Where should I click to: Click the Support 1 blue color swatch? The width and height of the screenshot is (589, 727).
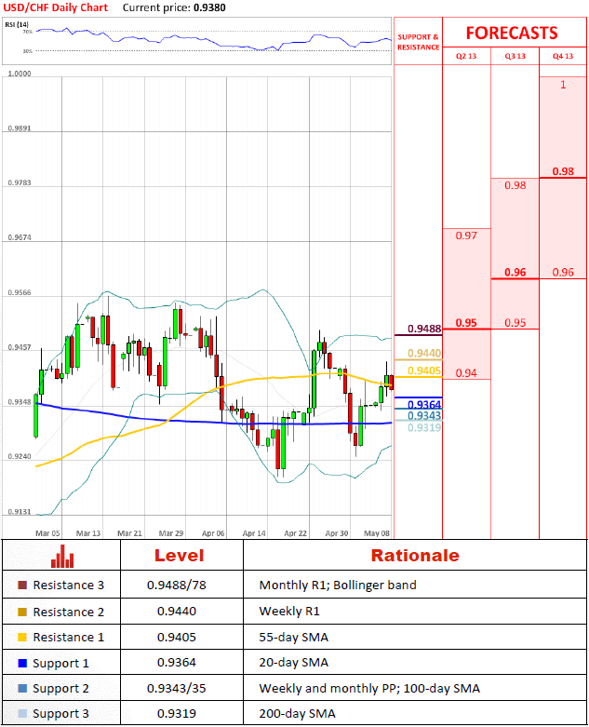(x=22, y=663)
